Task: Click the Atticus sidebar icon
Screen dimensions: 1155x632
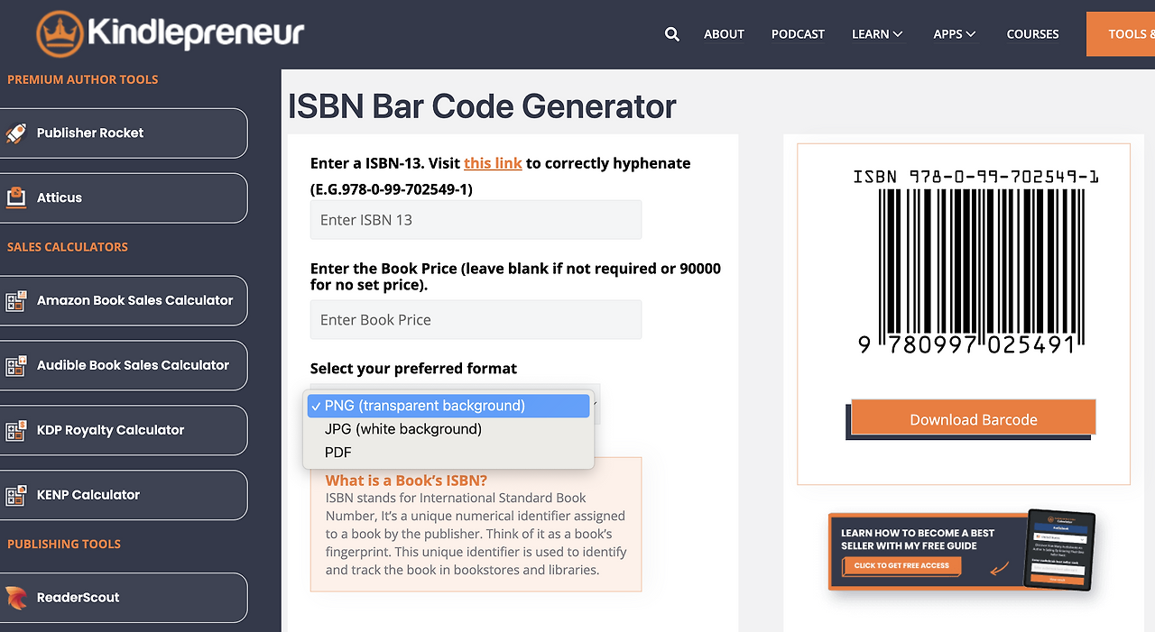Action: coord(15,197)
